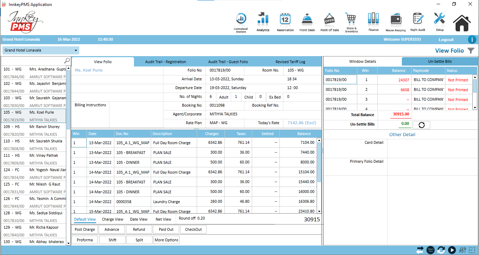Viewport: 479px width, 255px height.
Task: Click the Post Charge button
Action: 85,229
